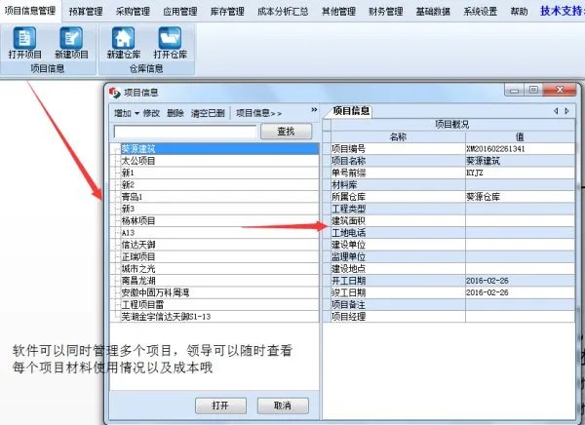Select the 信达天御 project
This screenshot has height=425, width=585.
click(x=219, y=245)
